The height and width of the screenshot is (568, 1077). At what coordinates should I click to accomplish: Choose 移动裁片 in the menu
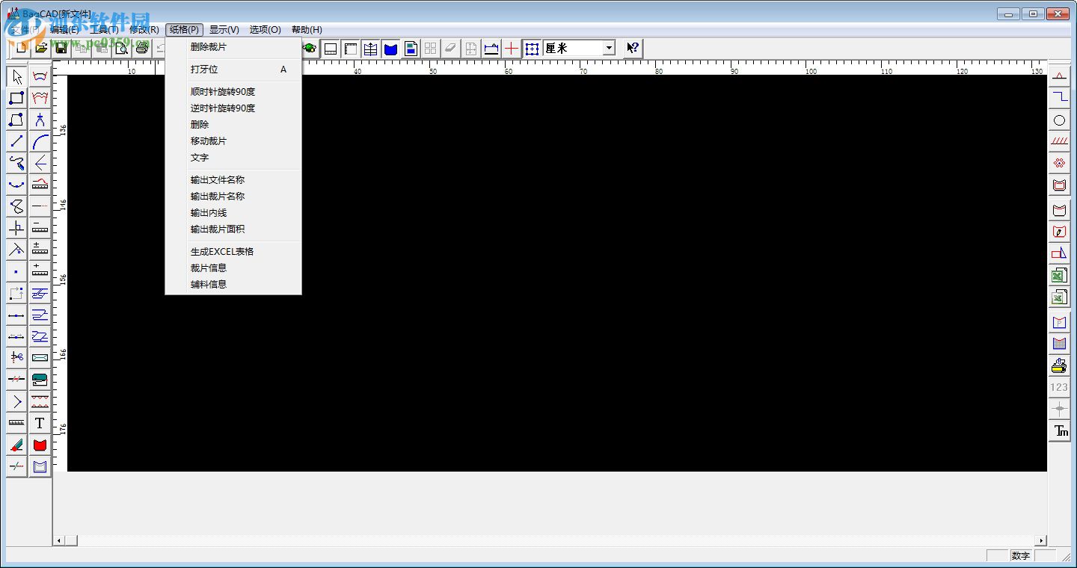click(233, 141)
